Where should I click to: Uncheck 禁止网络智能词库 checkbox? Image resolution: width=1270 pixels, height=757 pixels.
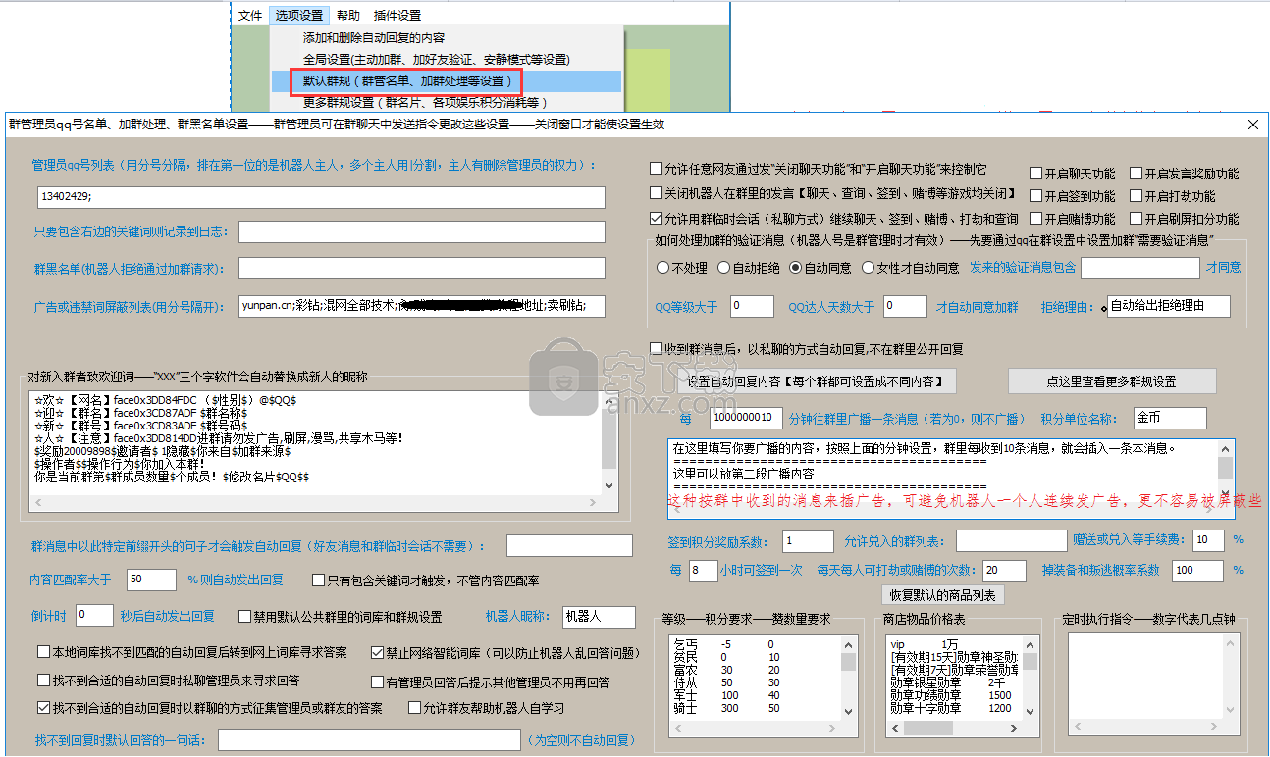[x=378, y=652]
